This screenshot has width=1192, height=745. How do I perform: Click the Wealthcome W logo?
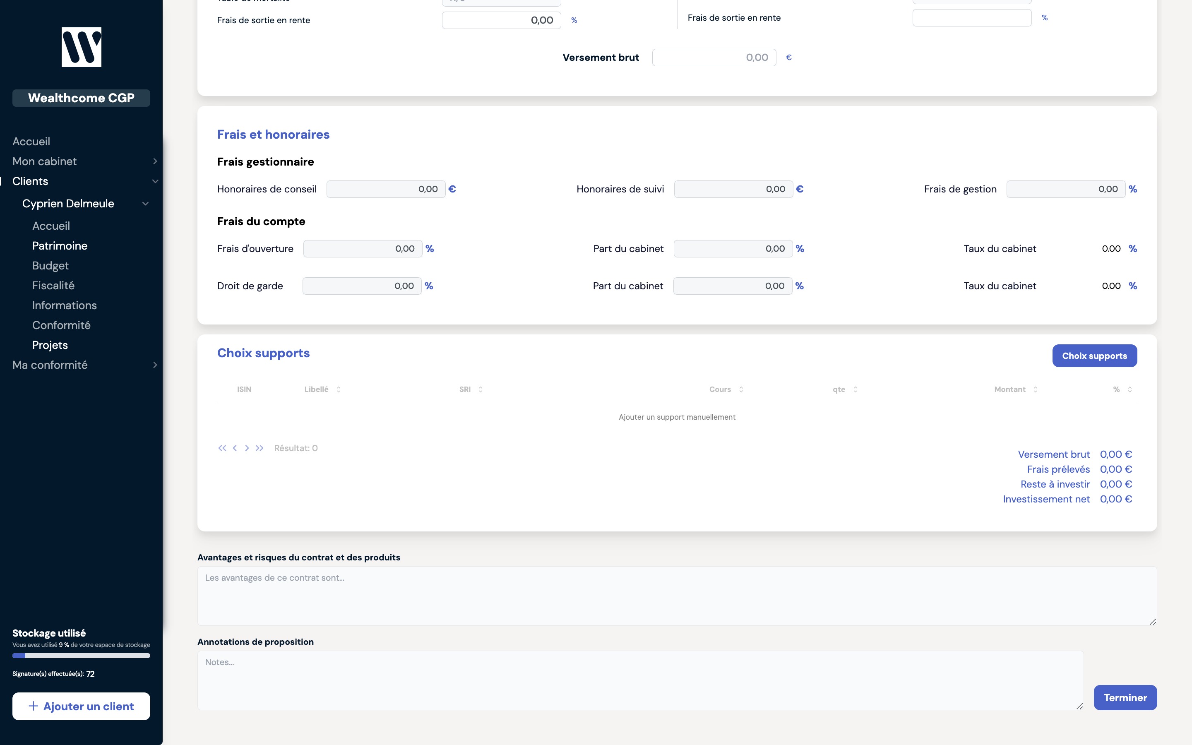click(81, 47)
